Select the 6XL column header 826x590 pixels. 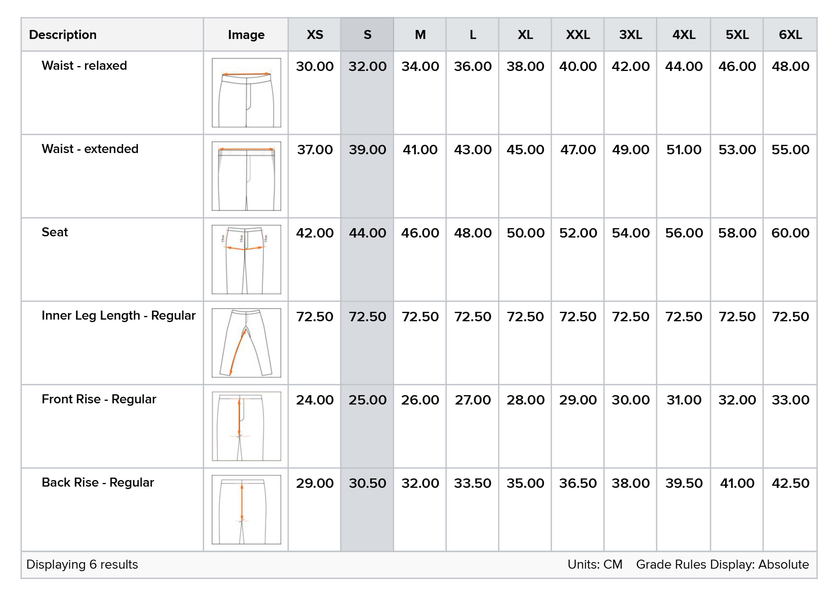click(x=790, y=35)
